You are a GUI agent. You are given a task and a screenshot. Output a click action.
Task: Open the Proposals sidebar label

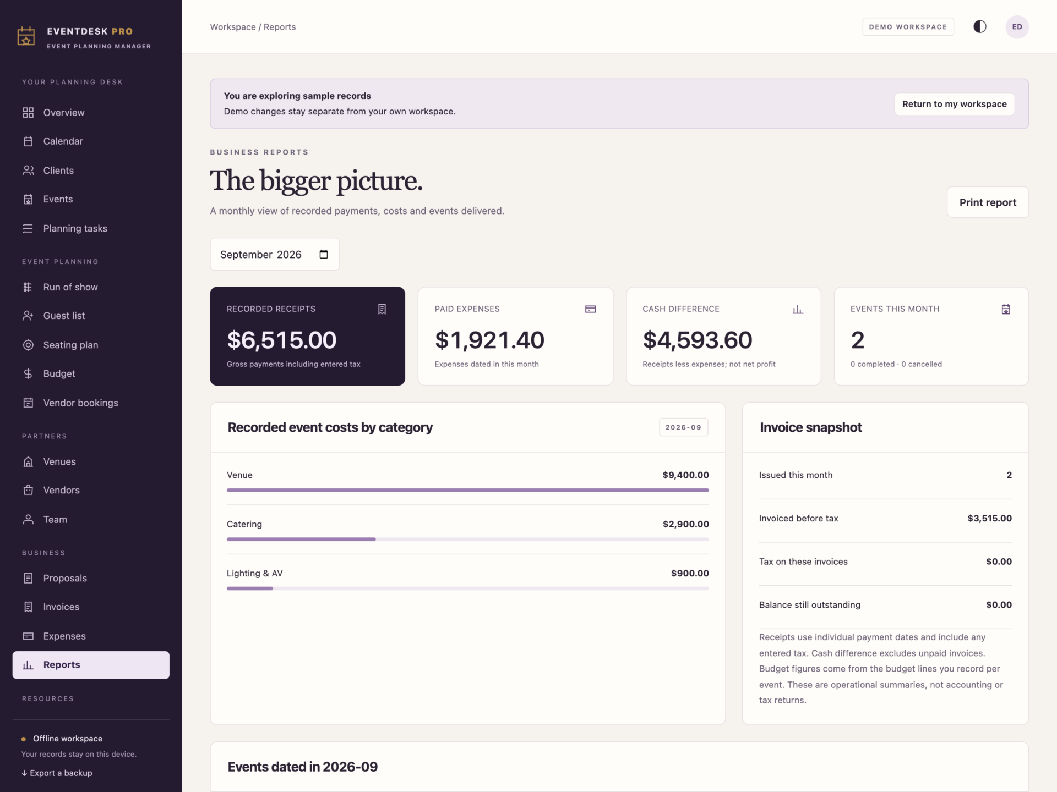(65, 578)
